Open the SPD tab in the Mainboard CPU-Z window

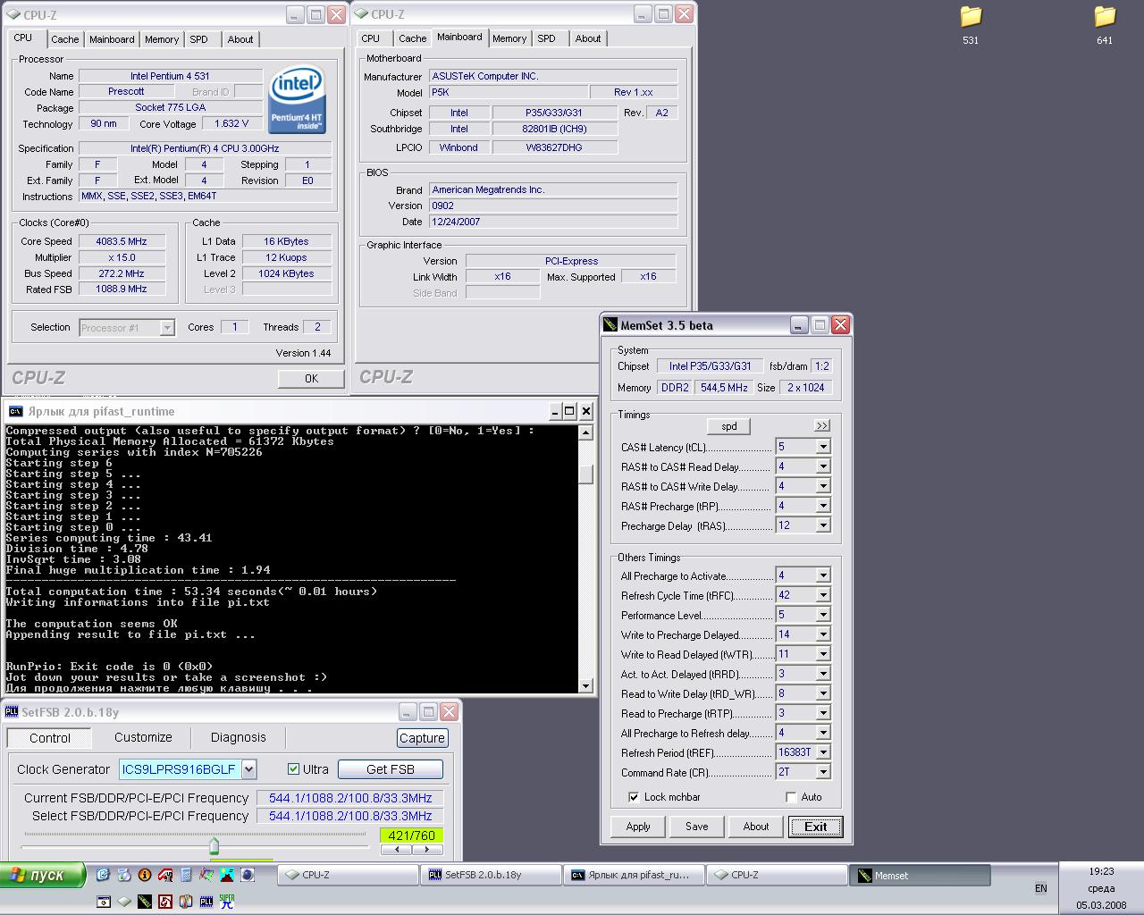click(546, 38)
